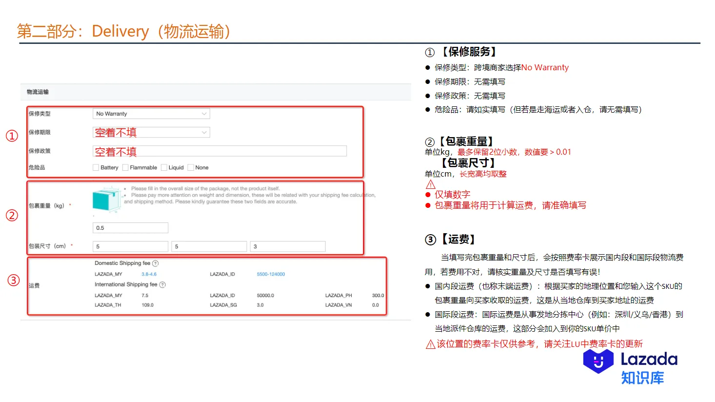
Task: Click the package box illustration above weight field
Action: pos(106,200)
